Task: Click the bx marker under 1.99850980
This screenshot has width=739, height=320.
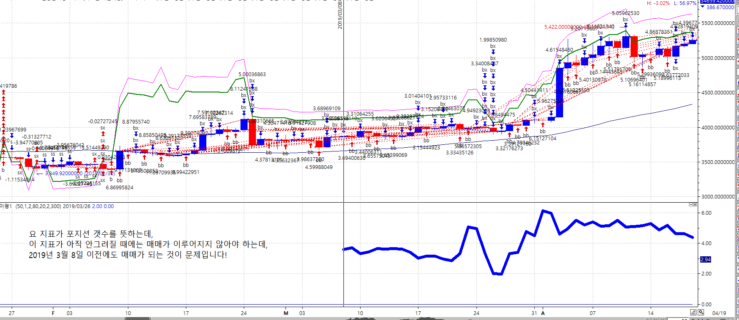Action: pyautogui.click(x=493, y=46)
